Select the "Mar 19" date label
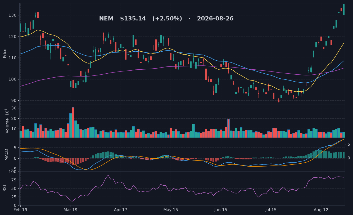Image resolution: width=353 pixels, height=215 pixels. pyautogui.click(x=70, y=210)
